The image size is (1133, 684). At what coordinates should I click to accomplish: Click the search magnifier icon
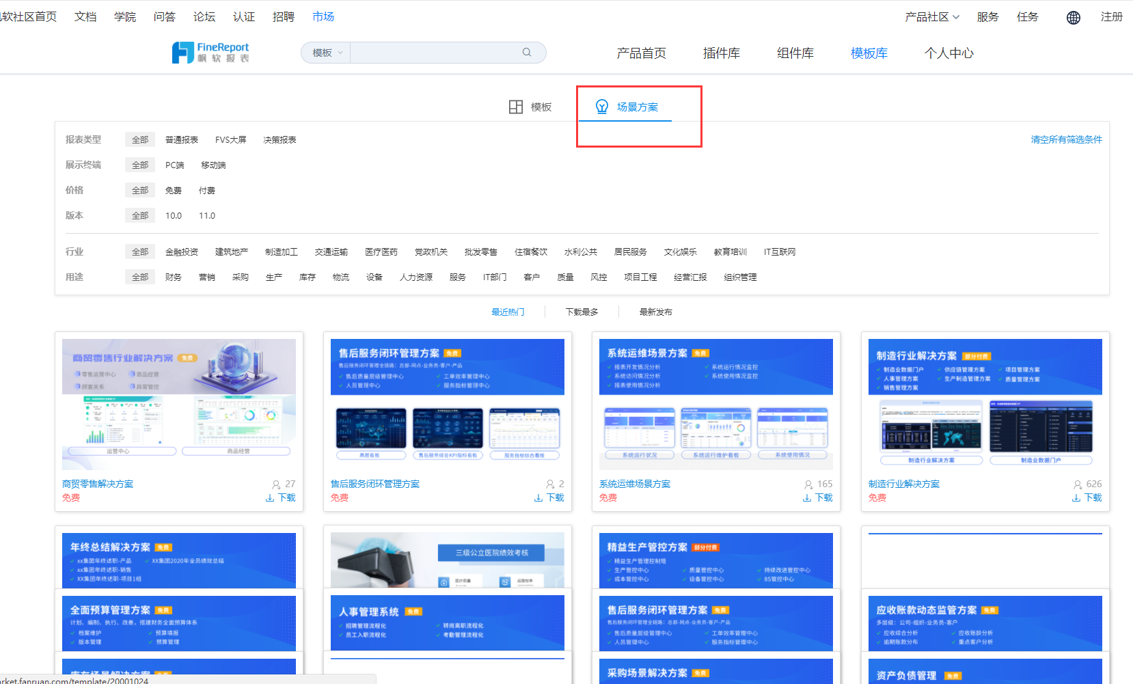pyautogui.click(x=527, y=53)
